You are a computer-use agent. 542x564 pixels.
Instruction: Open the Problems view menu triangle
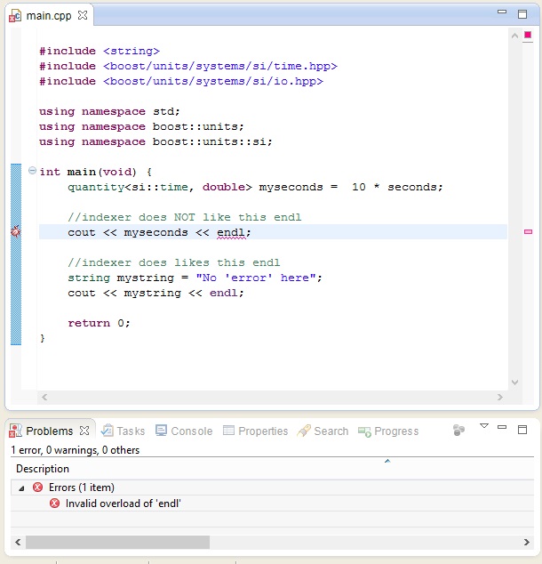[x=484, y=426]
